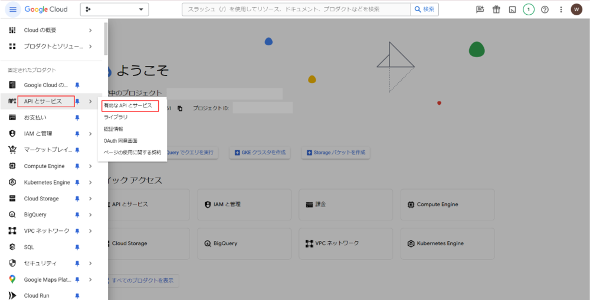
Task: Focus the resource search field
Action: tap(296, 9)
